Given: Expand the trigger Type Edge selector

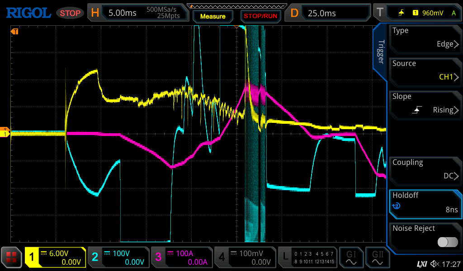Looking at the screenshot, I should [x=425, y=37].
